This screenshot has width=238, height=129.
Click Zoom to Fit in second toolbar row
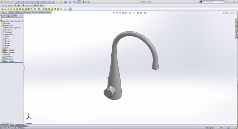[3, 5]
